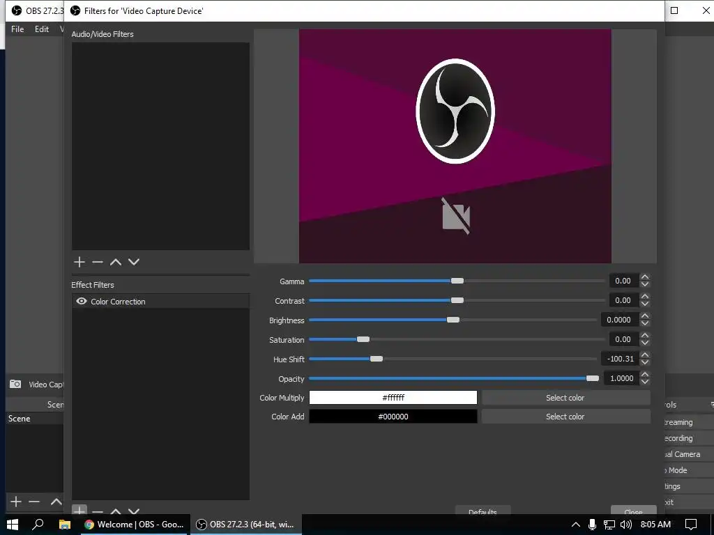Decrease Opacity value with down arrow
The height and width of the screenshot is (535, 714).
pyautogui.click(x=645, y=382)
